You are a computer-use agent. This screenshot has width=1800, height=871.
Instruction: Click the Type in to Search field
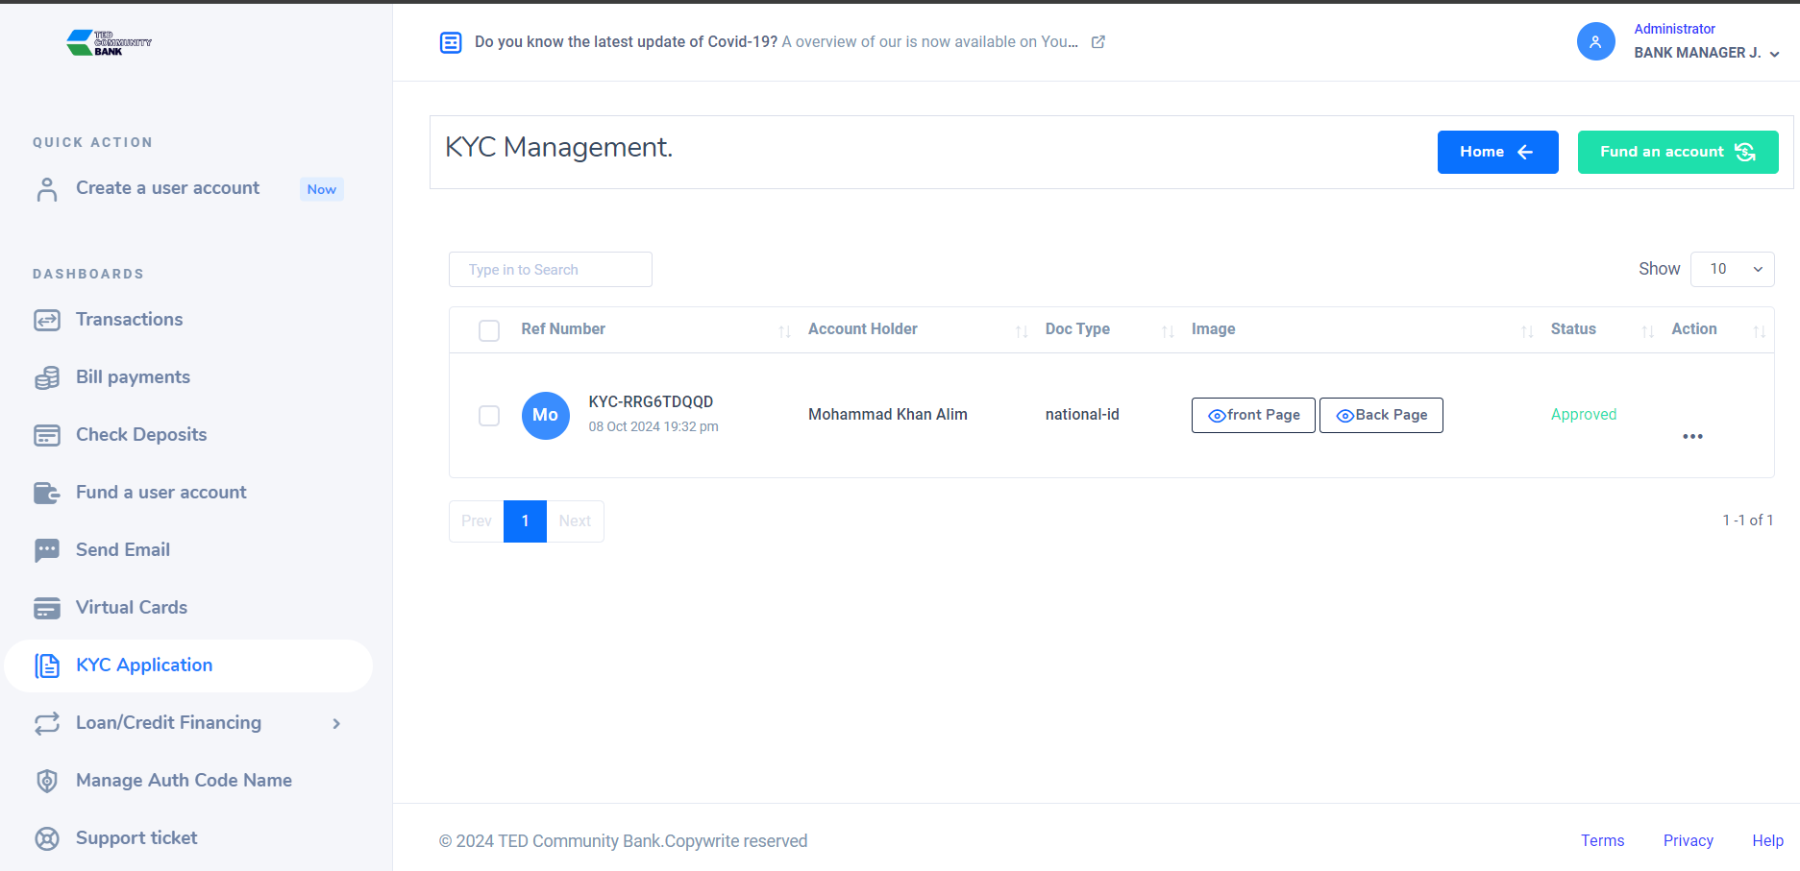[x=550, y=270]
